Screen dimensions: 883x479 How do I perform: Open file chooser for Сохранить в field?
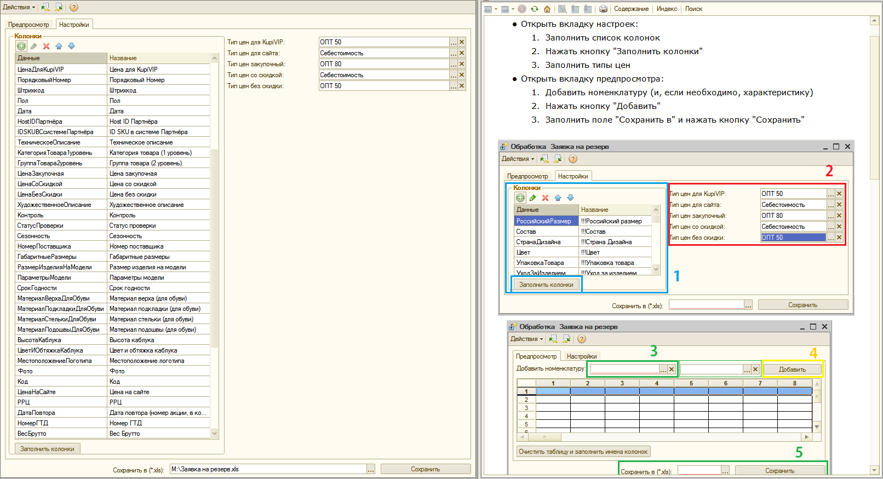(x=371, y=469)
